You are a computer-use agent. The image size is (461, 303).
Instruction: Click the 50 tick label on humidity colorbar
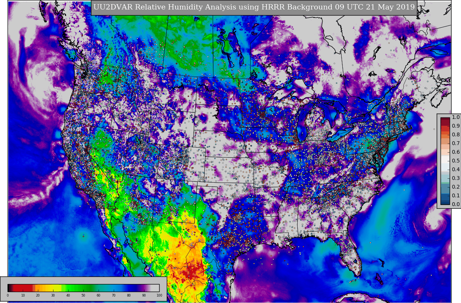pyautogui.click(x=83, y=295)
